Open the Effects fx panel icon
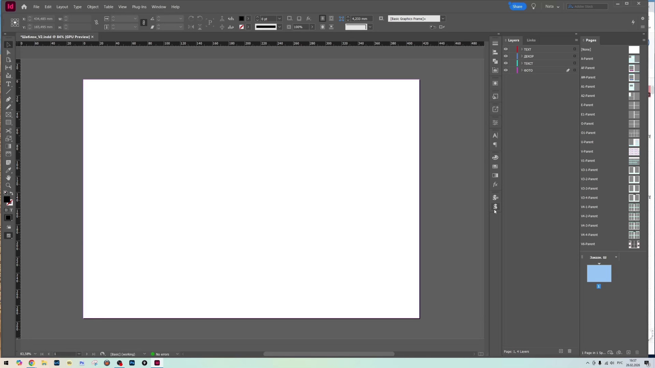 (x=495, y=185)
